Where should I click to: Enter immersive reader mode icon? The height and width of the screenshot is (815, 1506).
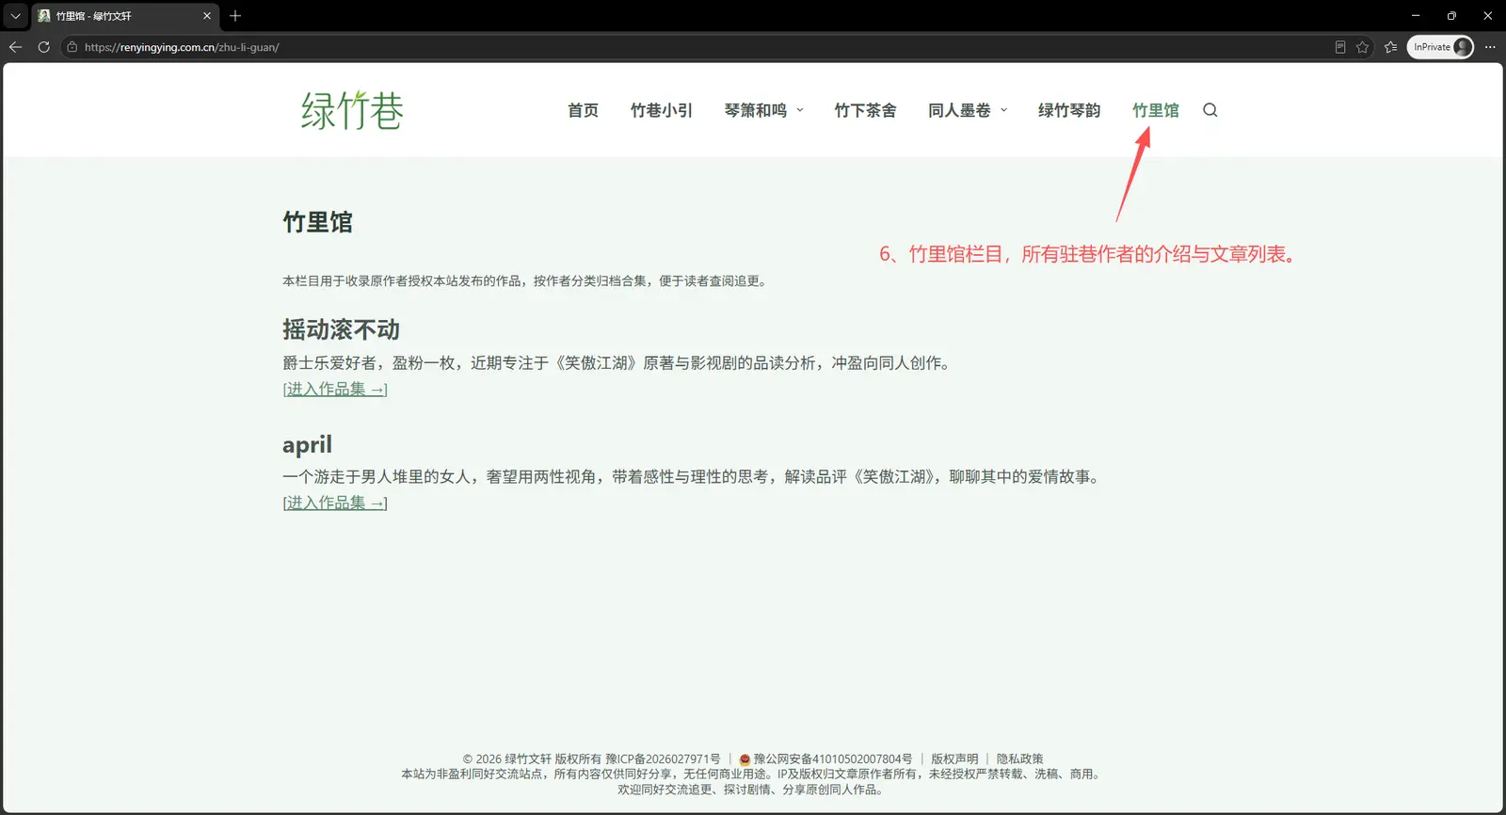pyautogui.click(x=1340, y=47)
